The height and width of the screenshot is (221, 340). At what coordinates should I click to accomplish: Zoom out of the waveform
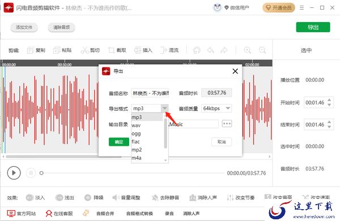262,50
